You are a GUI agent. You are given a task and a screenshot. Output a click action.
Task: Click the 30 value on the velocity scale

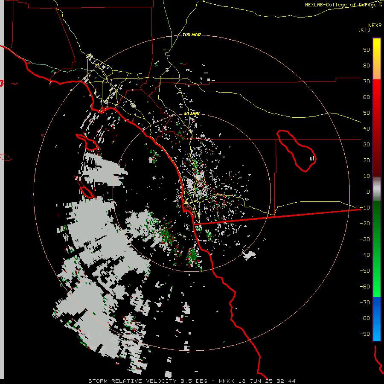click(367, 145)
